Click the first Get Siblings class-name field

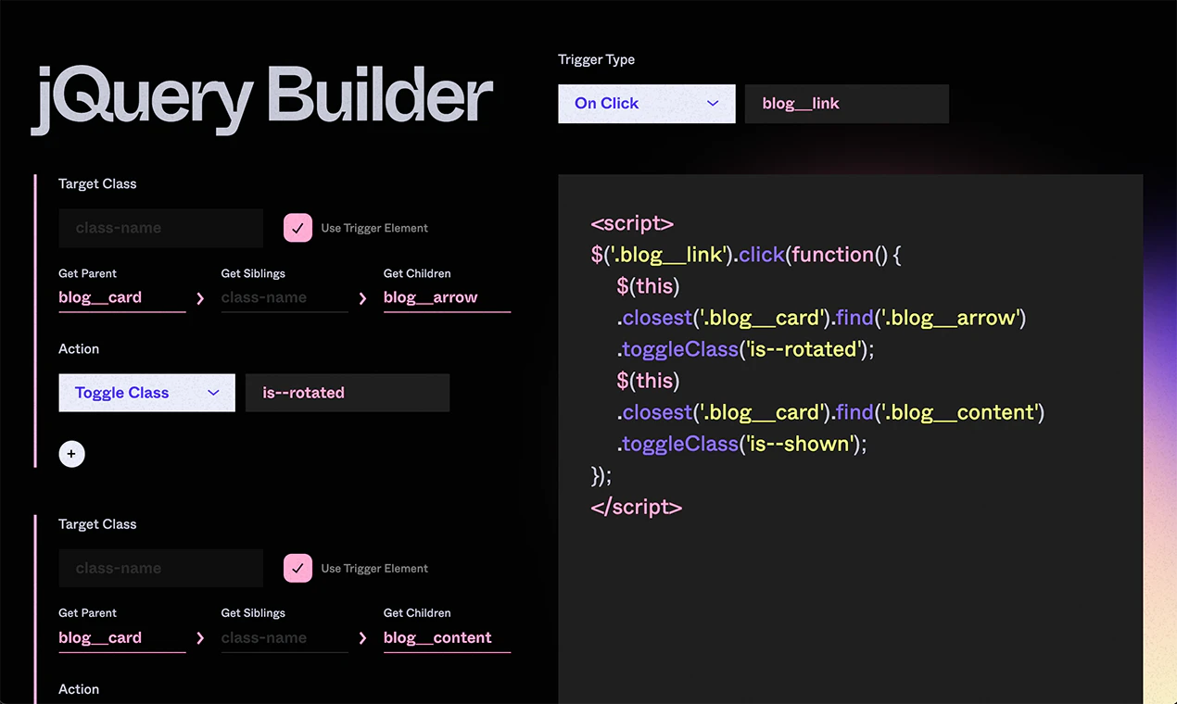285,298
